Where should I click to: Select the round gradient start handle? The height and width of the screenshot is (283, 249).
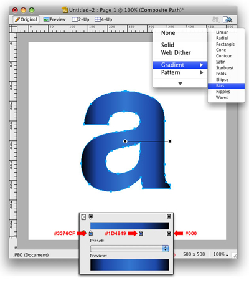click(125, 141)
